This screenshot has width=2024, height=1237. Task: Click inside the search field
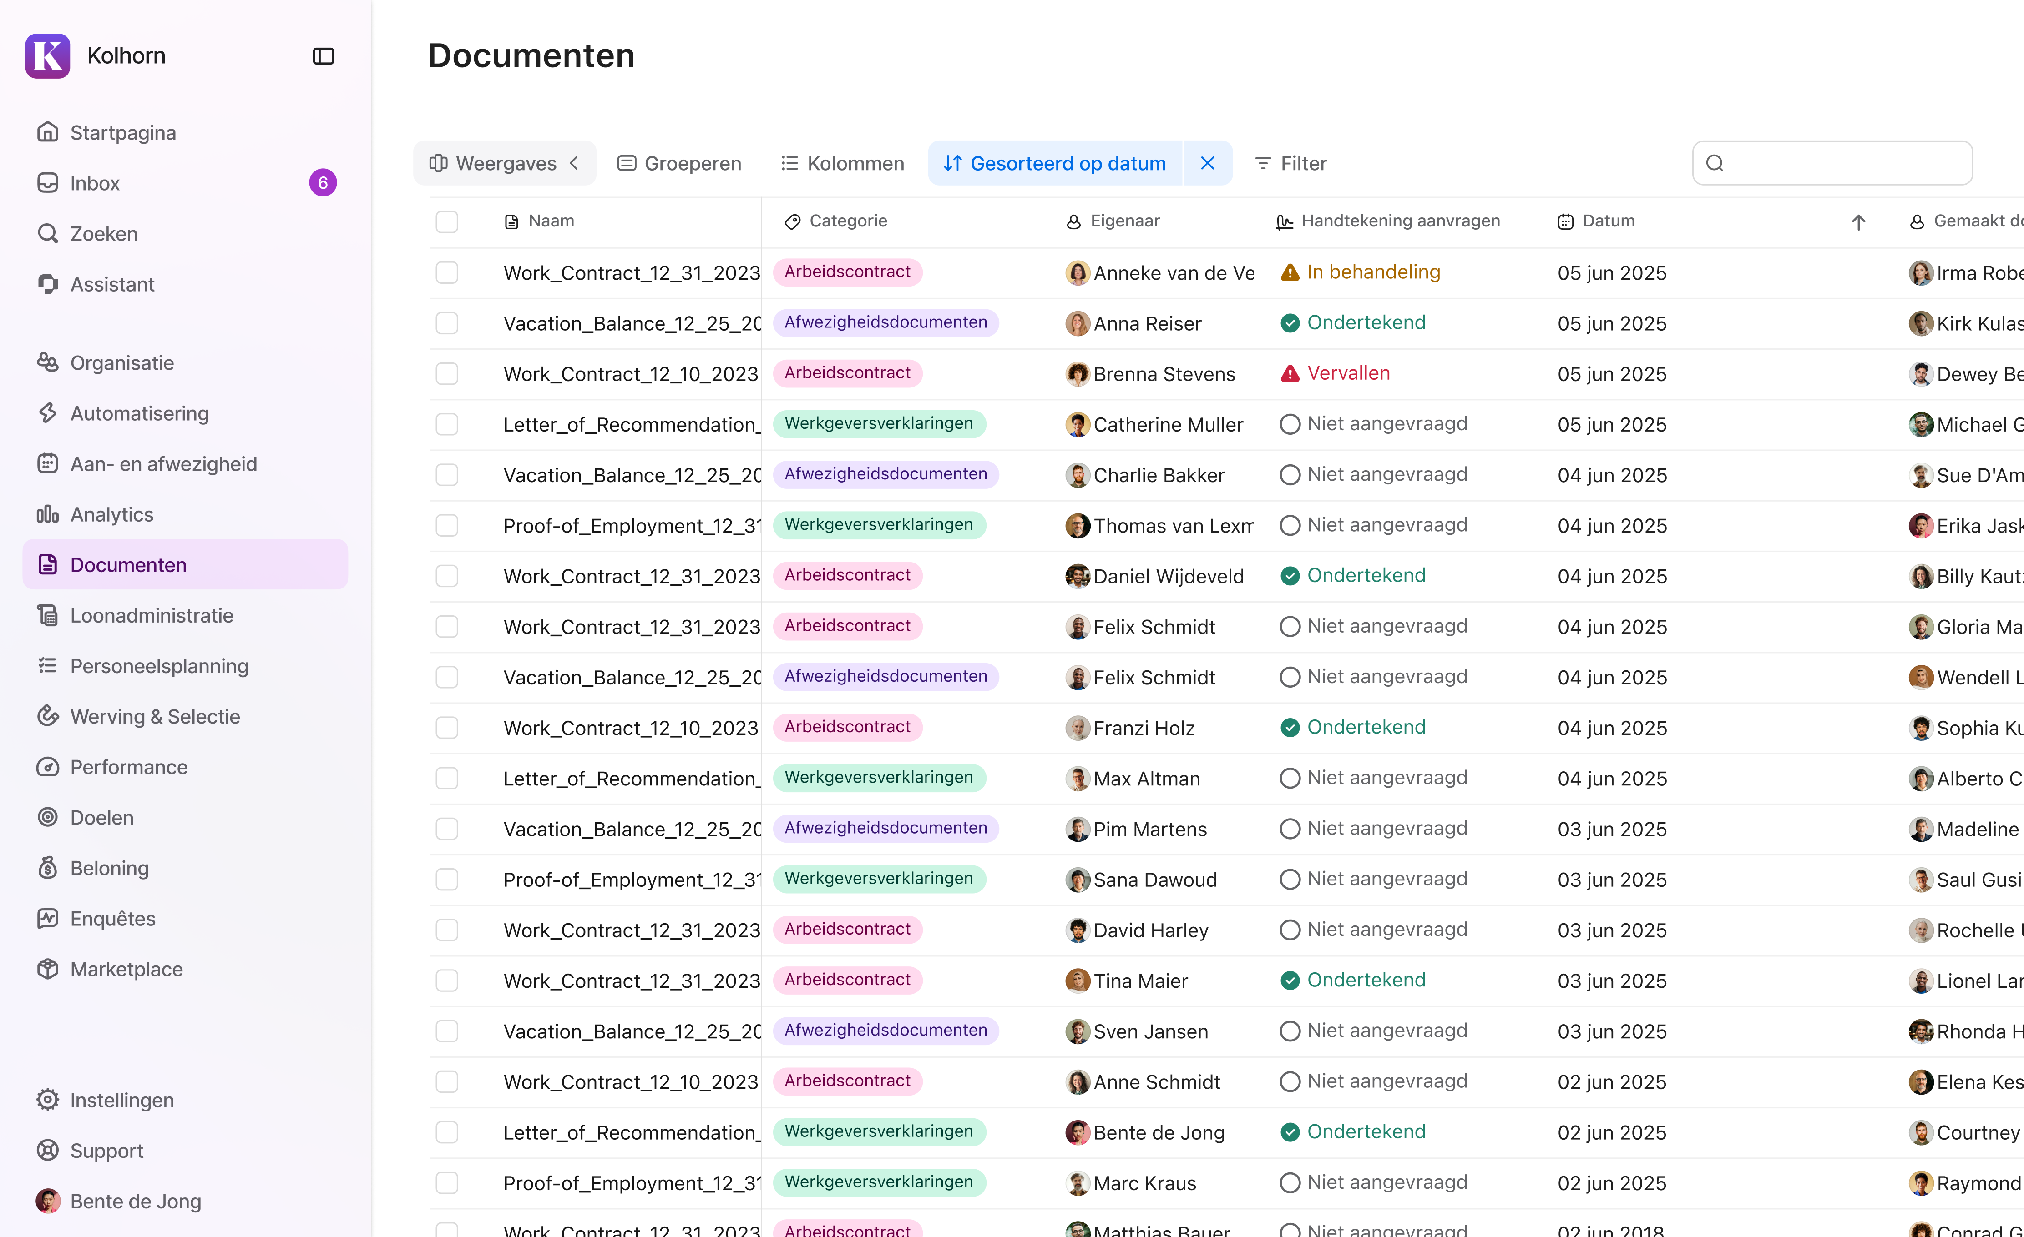click(1832, 162)
